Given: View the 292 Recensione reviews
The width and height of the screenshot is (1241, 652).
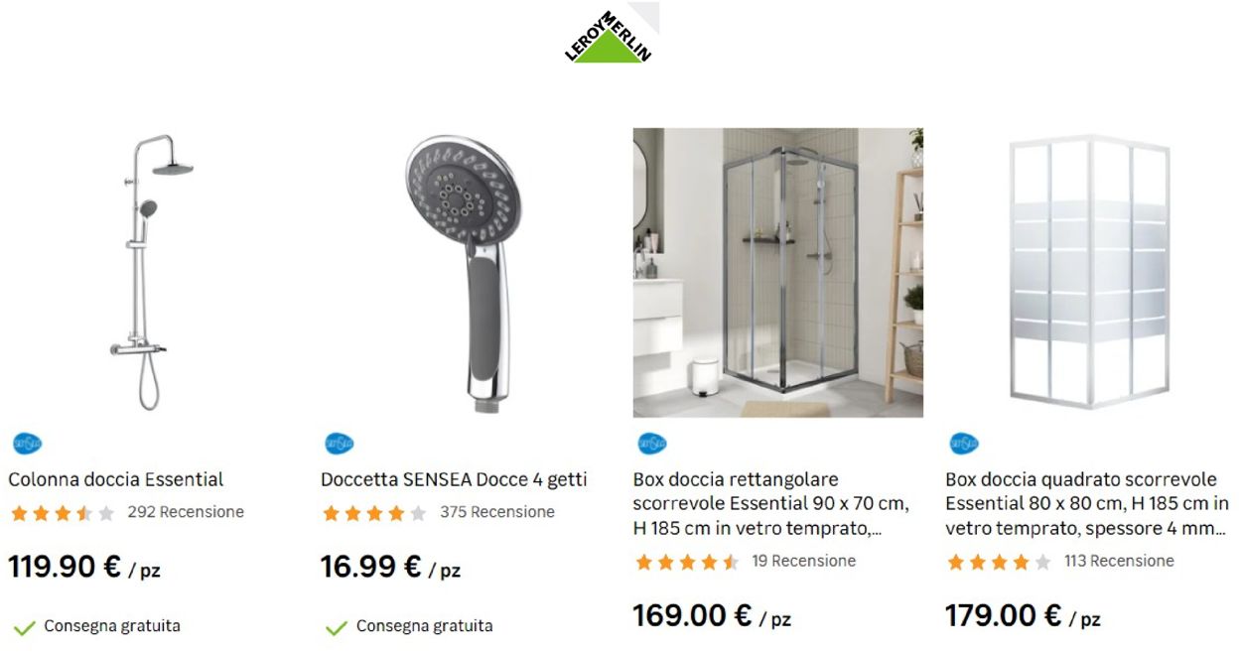Looking at the screenshot, I should click(186, 512).
